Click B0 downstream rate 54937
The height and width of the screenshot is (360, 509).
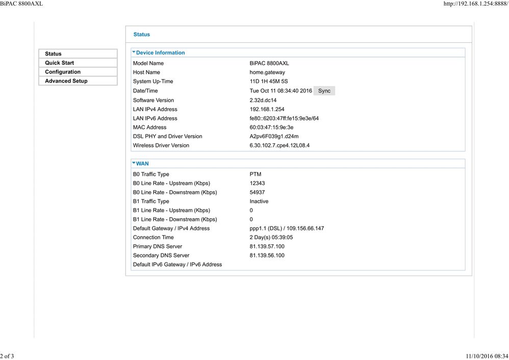[x=257, y=193]
